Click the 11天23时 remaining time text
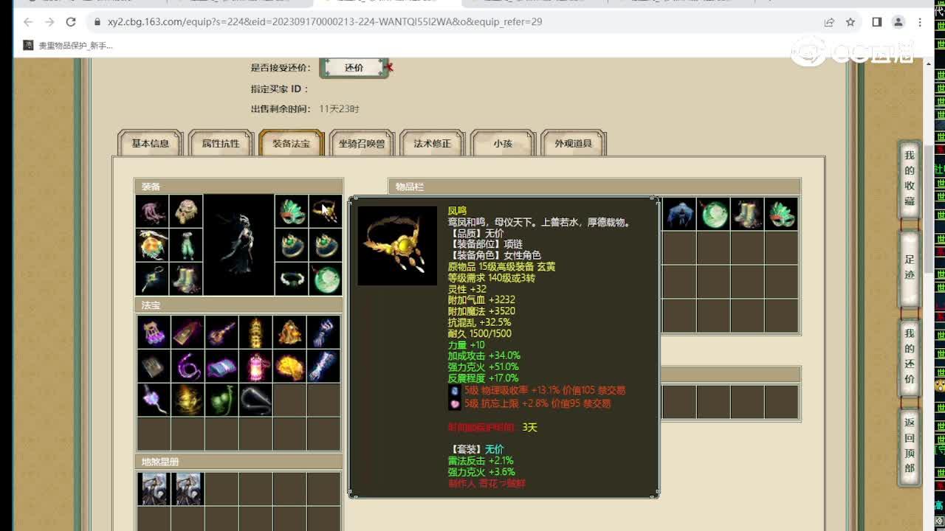 coord(340,109)
